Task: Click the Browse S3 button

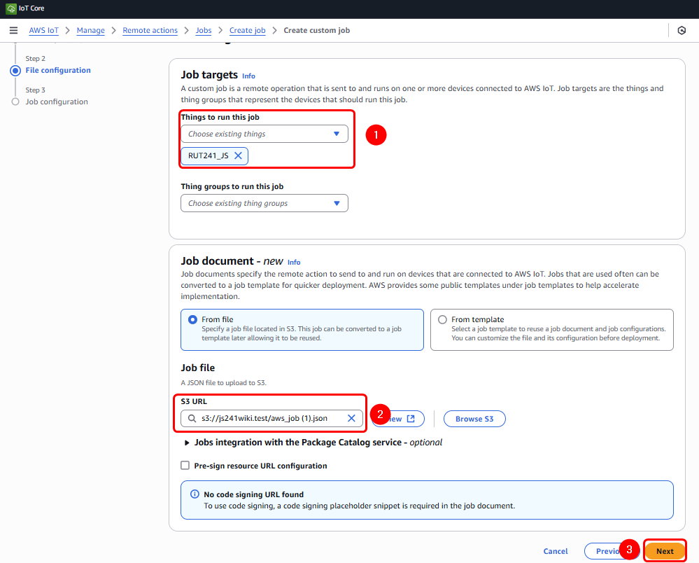Action: (x=474, y=419)
